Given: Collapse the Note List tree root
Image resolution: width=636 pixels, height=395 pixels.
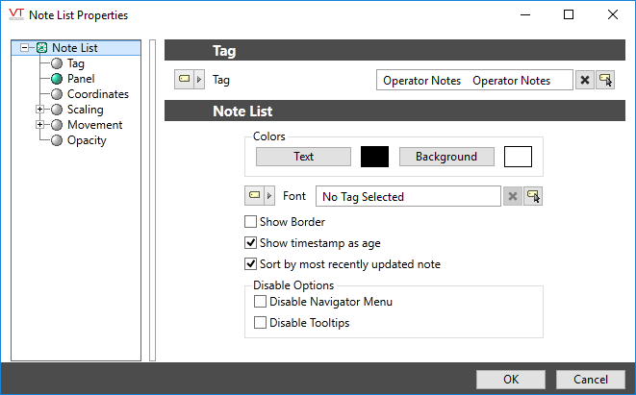Looking at the screenshot, I should coord(25,48).
